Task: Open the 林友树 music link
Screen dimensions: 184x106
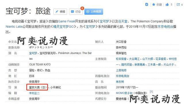Action: pyautogui.click(x=120, y=82)
